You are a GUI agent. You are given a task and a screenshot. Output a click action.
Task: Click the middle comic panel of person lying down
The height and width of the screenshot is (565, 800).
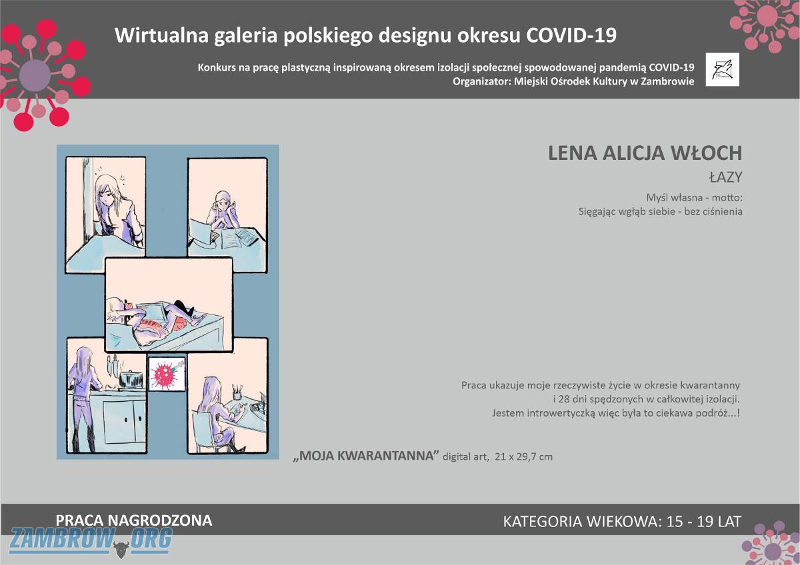(x=169, y=304)
